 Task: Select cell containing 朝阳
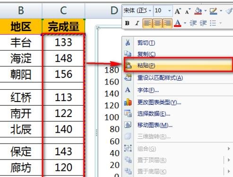[x=21, y=74]
